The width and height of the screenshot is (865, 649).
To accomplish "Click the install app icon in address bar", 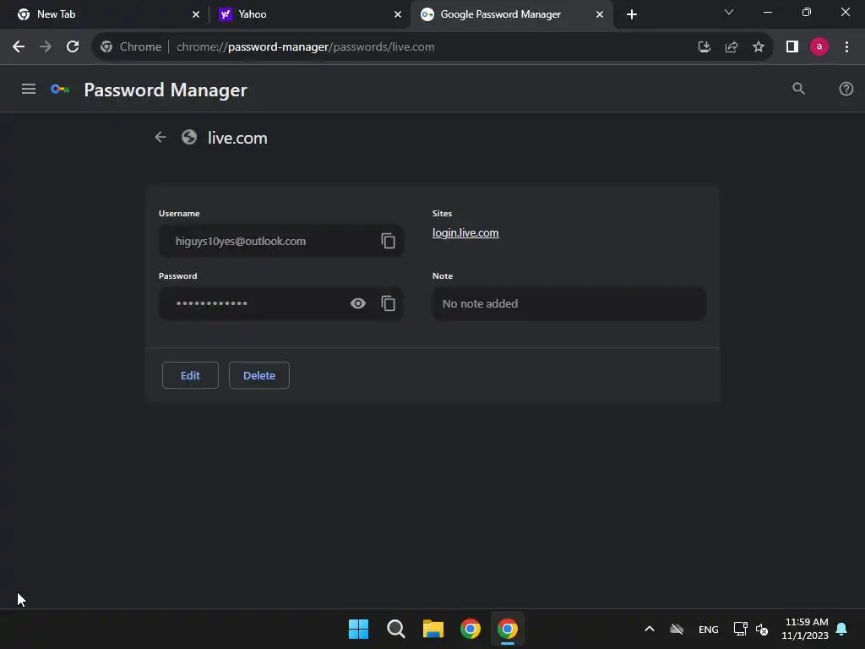I will [x=705, y=47].
